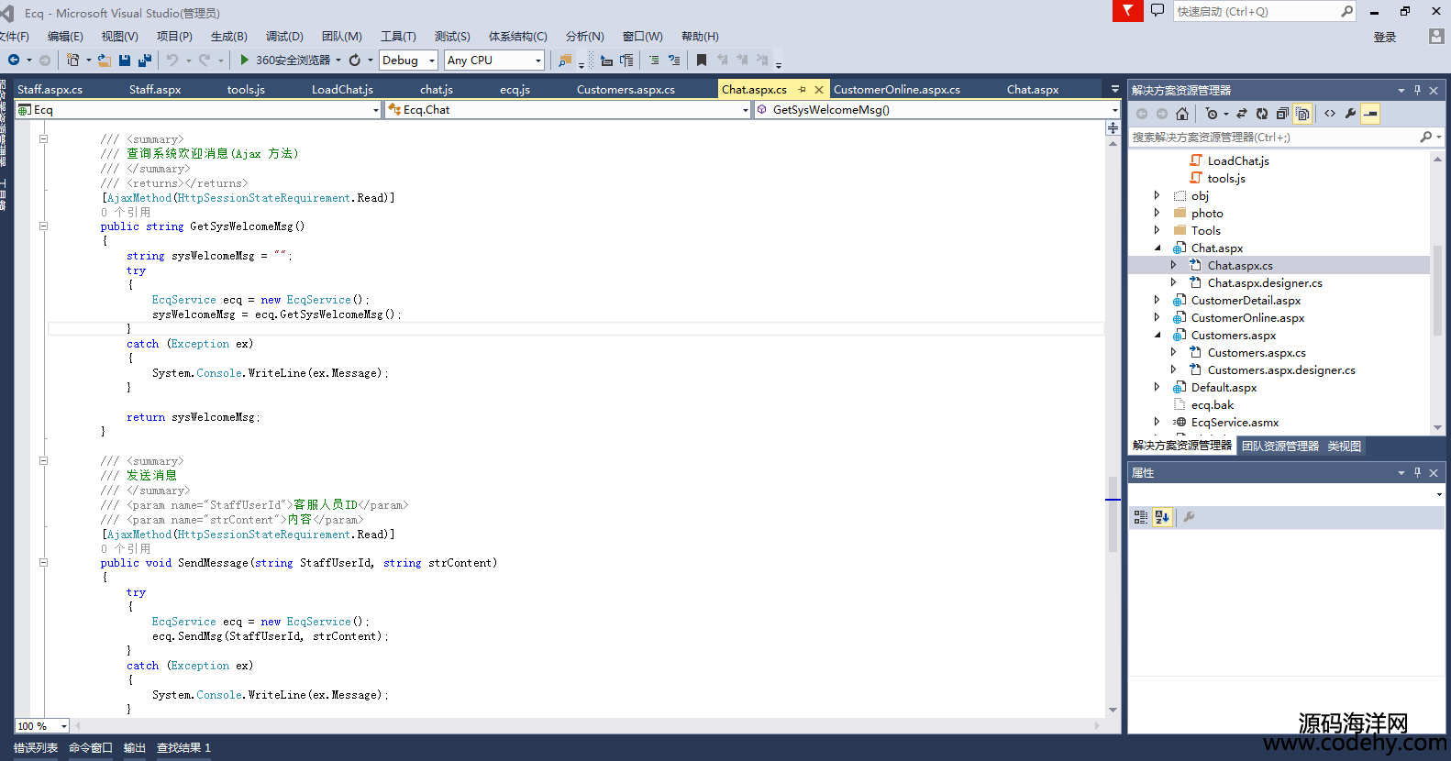Click the account avatar icon near 登录
This screenshot has width=1451, height=761.
click(1436, 36)
